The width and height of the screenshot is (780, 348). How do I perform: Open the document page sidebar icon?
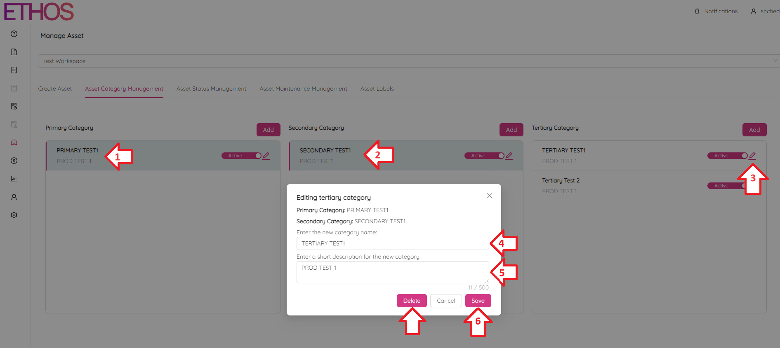[14, 52]
